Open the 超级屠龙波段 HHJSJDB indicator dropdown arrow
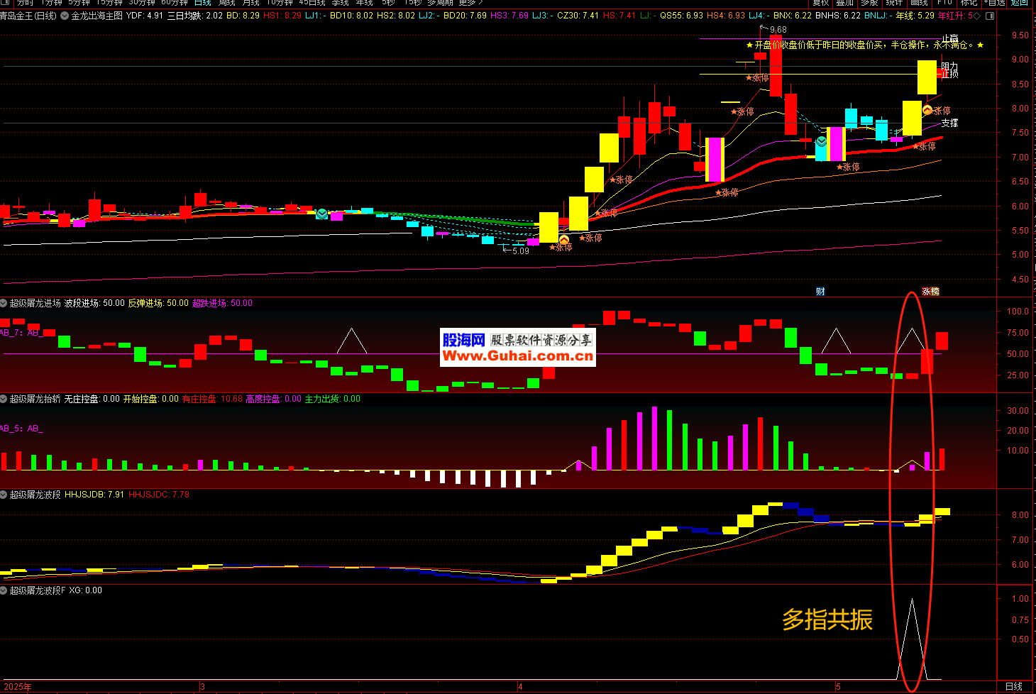Image resolution: width=1036 pixels, height=694 pixels. coord(4,495)
